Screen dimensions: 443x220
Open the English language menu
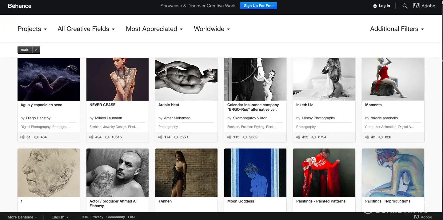[x=60, y=217]
